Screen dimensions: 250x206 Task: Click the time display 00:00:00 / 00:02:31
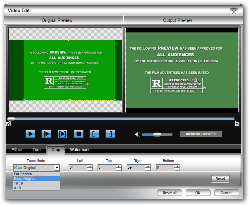pos(201,134)
